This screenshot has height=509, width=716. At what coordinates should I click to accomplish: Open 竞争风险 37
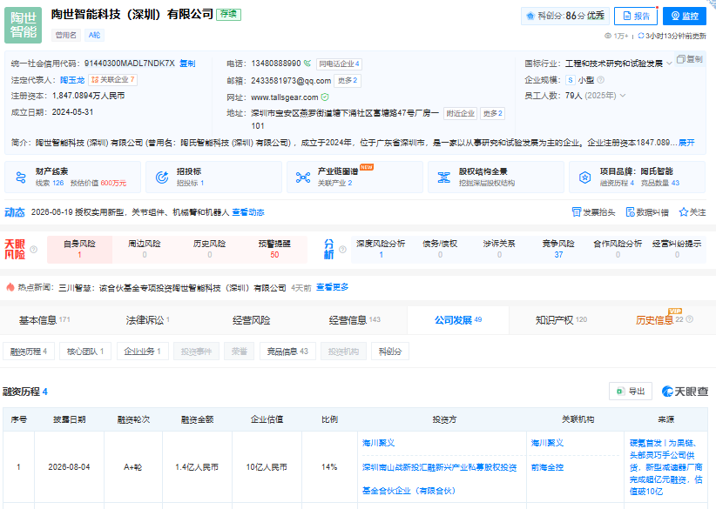coord(558,250)
